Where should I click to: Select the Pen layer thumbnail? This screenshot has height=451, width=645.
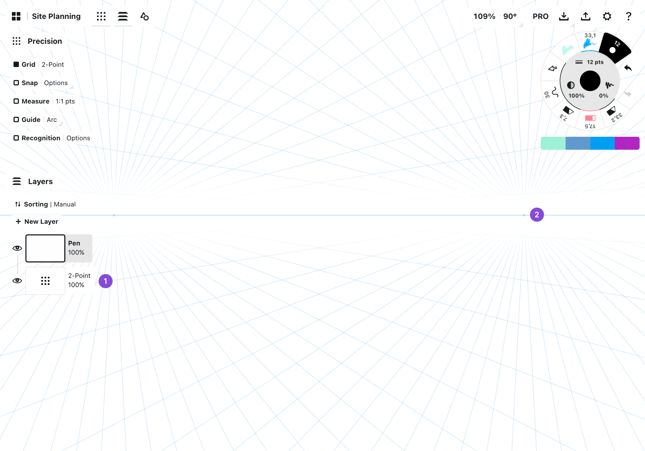point(45,248)
